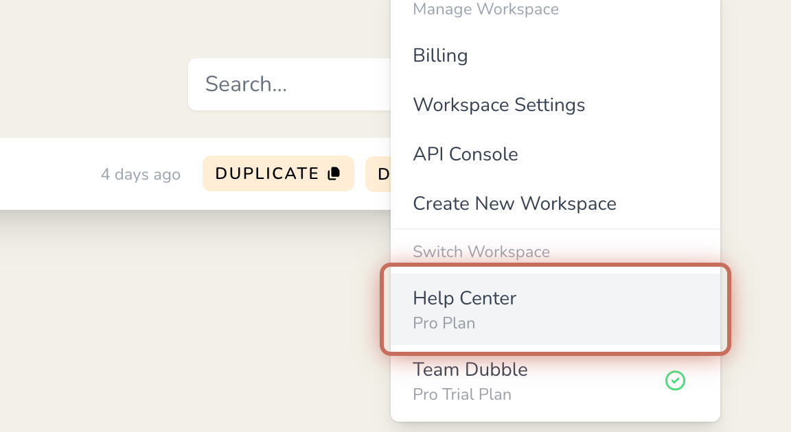The height and width of the screenshot is (432, 791).
Task: Click the partially hidden orange button beside Duplicate
Action: point(378,173)
